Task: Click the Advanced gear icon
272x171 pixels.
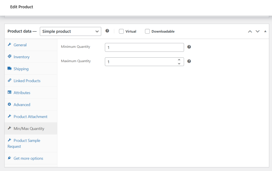Action: point(9,104)
